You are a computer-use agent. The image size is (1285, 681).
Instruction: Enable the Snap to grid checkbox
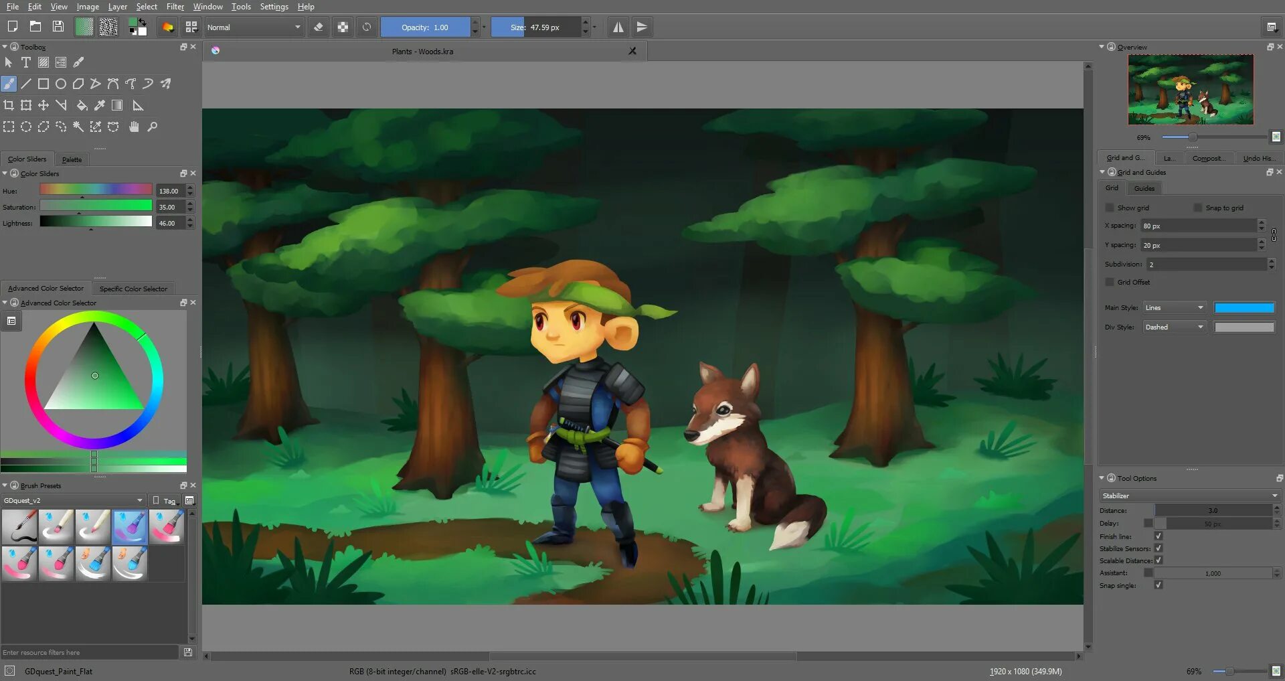(1198, 208)
